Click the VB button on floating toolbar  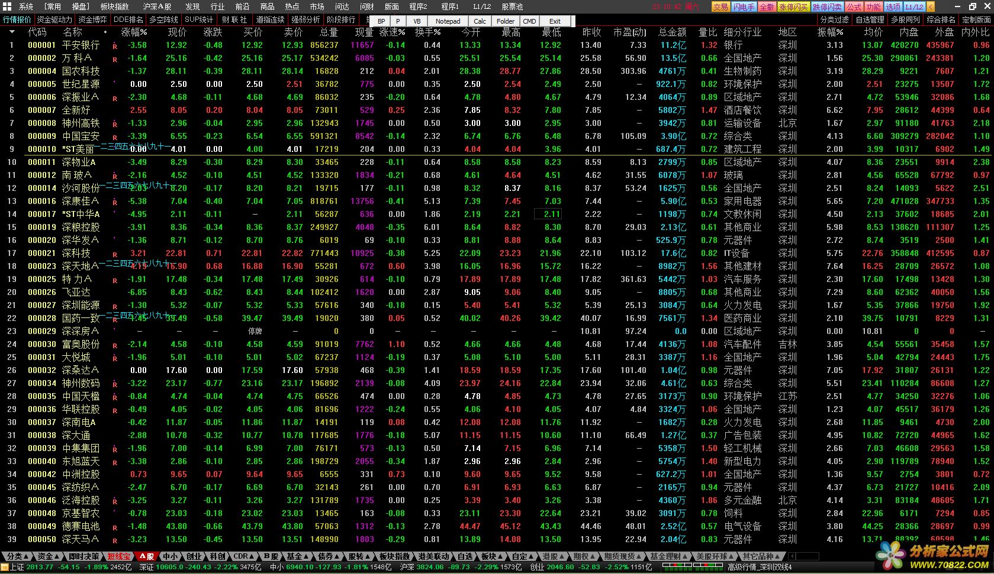point(417,21)
